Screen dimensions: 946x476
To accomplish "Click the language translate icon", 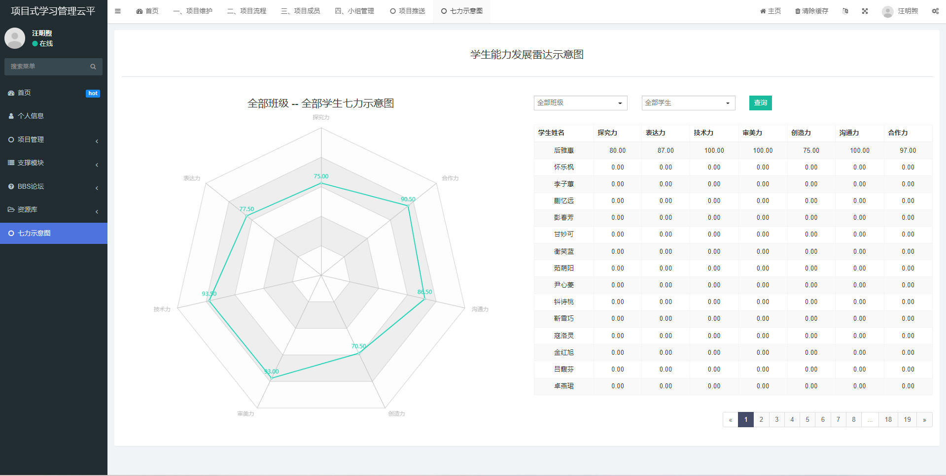I will click(845, 11).
